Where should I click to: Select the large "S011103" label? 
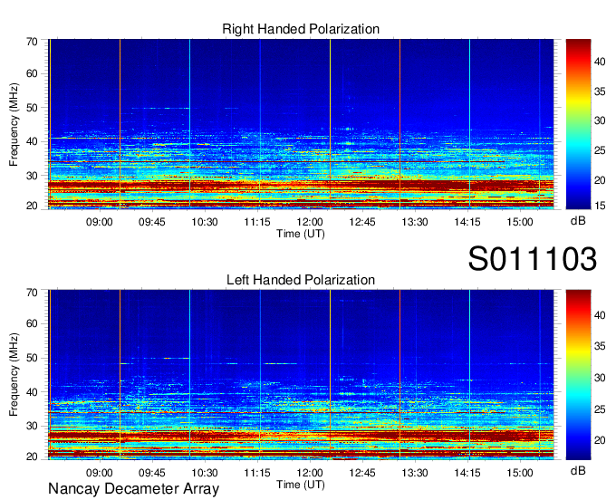point(533,259)
